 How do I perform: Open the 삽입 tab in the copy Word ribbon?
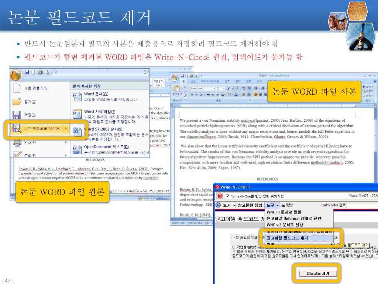[193, 81]
